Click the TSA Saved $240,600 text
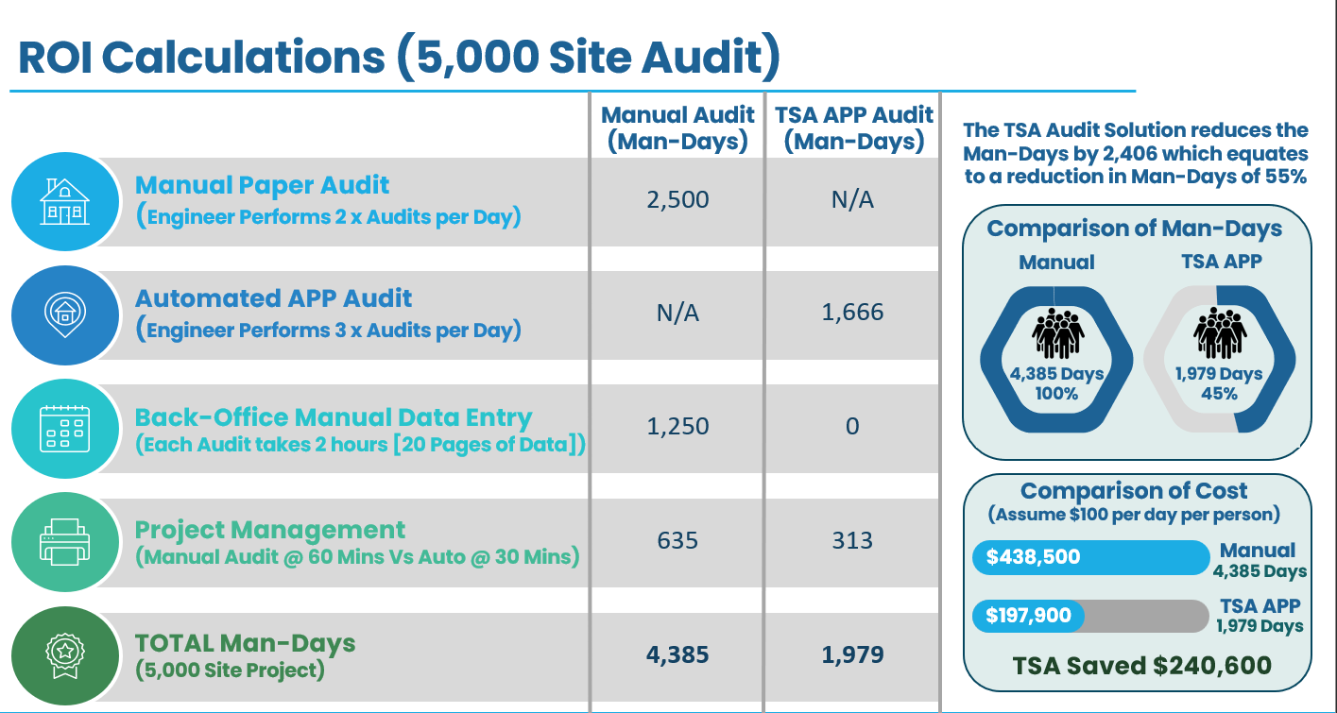 pos(1141,665)
